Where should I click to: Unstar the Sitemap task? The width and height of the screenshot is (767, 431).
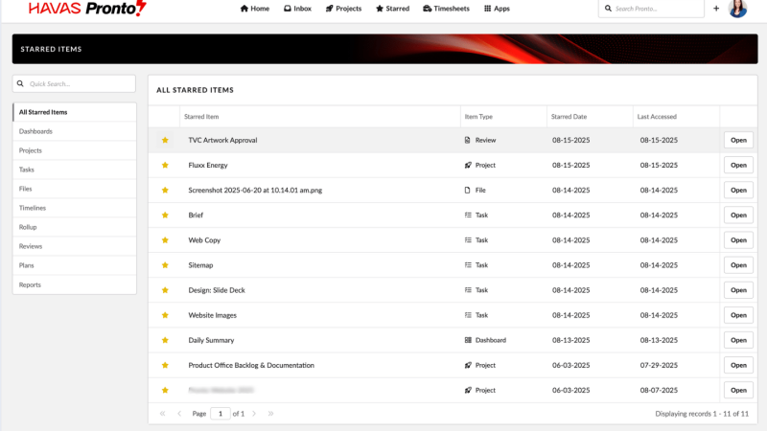(165, 265)
